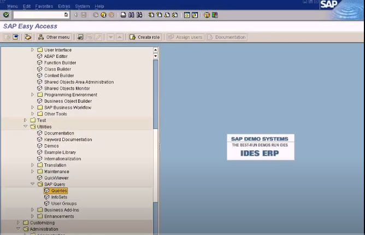Click the Next Page icon
Image resolution: width=365 pixels, height=235 pixels.
click(x=167, y=15)
